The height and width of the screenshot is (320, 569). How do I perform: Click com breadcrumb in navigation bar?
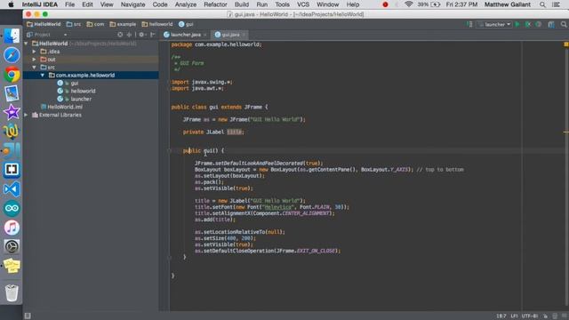click(x=95, y=24)
